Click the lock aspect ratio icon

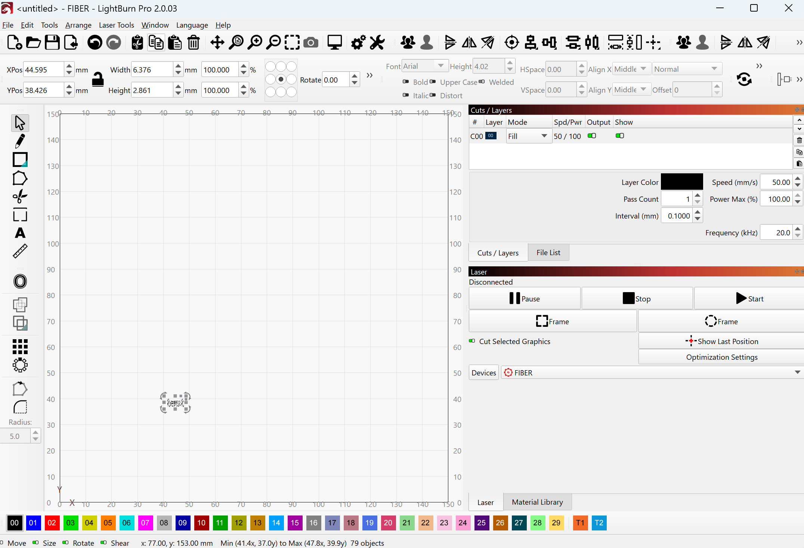(98, 79)
